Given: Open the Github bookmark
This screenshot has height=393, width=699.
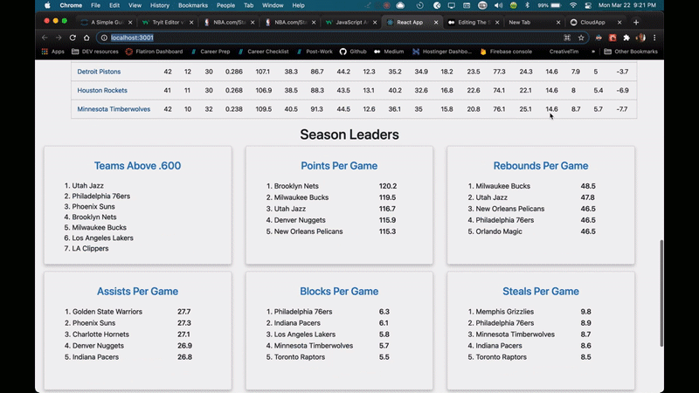Looking at the screenshot, I should pos(353,52).
